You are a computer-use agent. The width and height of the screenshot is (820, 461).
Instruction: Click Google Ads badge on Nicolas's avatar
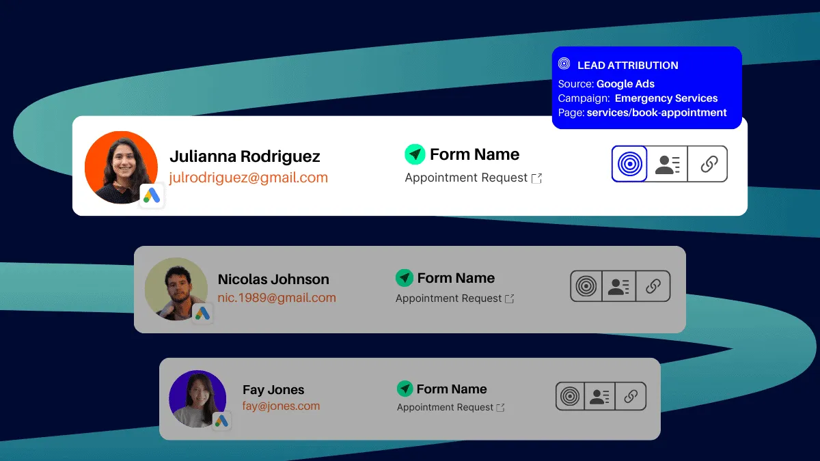click(202, 313)
